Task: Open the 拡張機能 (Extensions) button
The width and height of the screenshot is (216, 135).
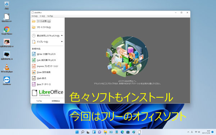Action: [56, 101]
